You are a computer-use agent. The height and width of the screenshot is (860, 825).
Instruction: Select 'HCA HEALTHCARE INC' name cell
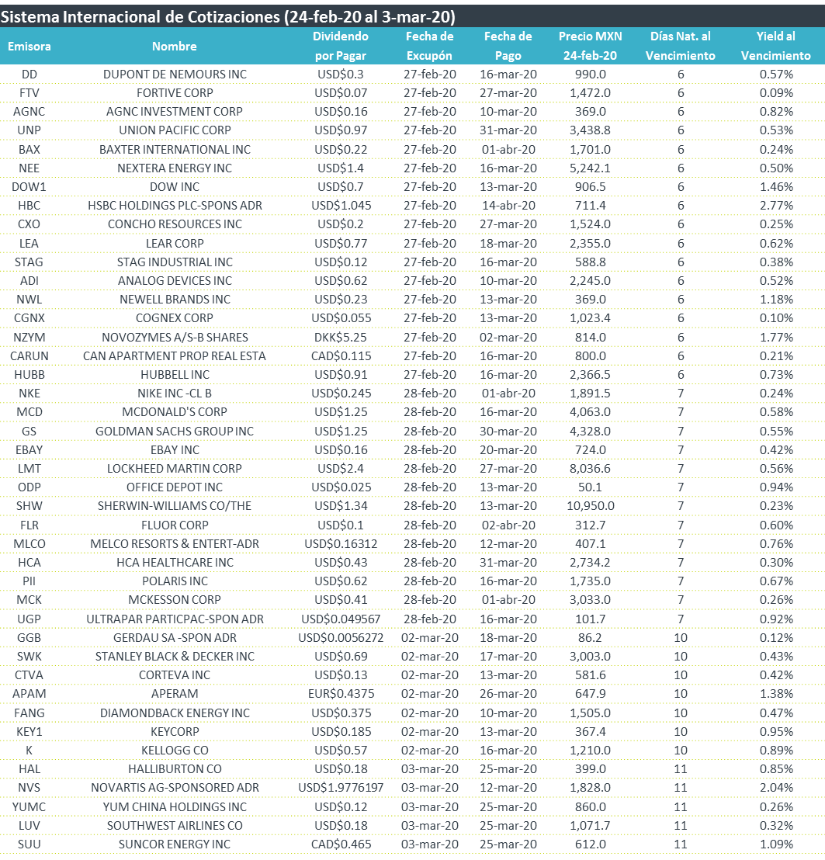coord(175,562)
